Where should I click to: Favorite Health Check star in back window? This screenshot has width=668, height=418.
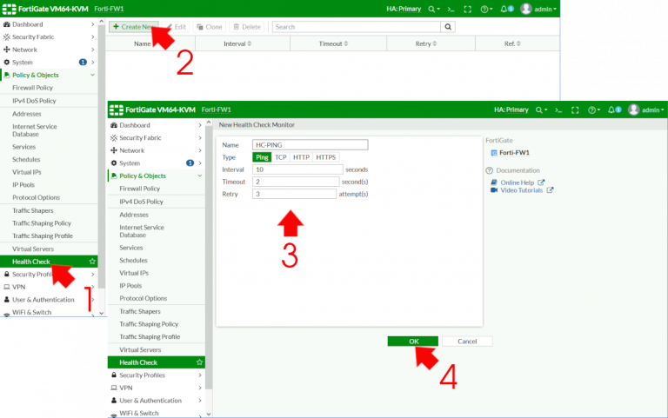pos(92,262)
